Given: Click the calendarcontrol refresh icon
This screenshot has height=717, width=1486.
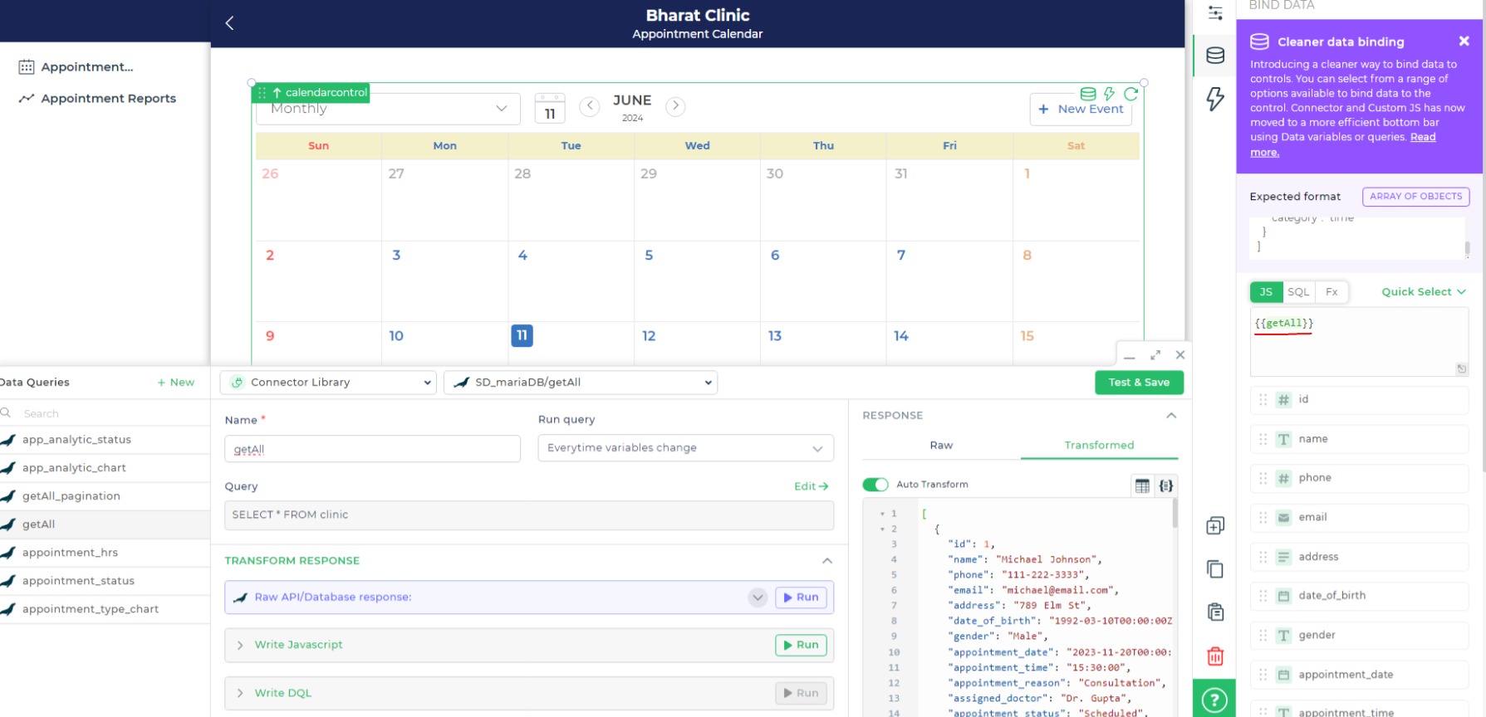Looking at the screenshot, I should coord(1130,94).
